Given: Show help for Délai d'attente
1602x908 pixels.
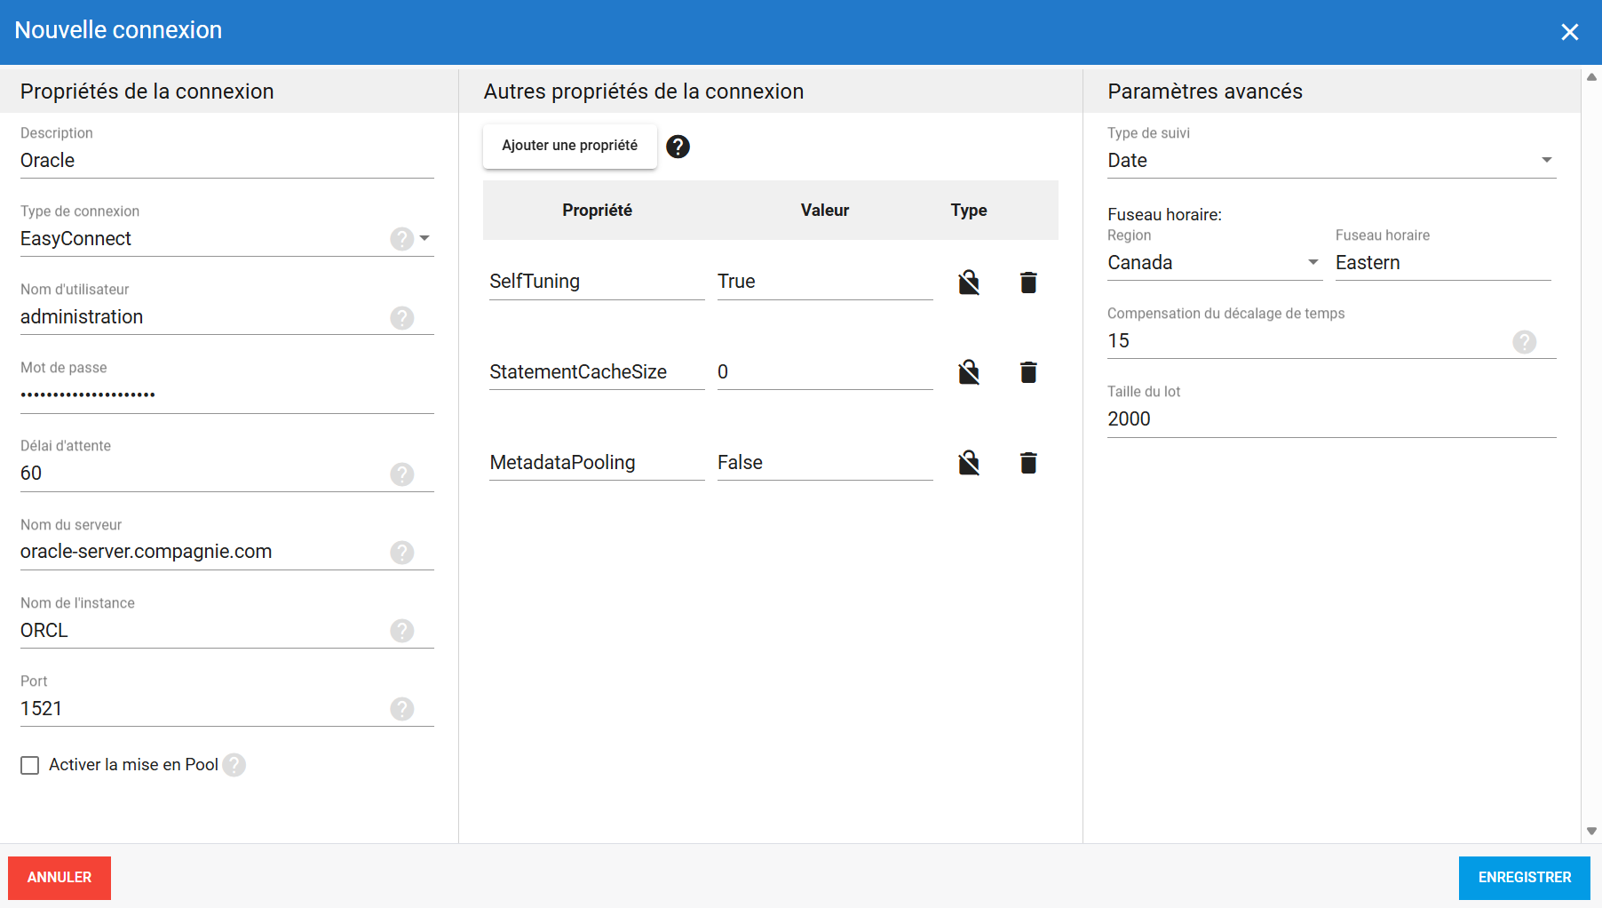Looking at the screenshot, I should (402, 474).
